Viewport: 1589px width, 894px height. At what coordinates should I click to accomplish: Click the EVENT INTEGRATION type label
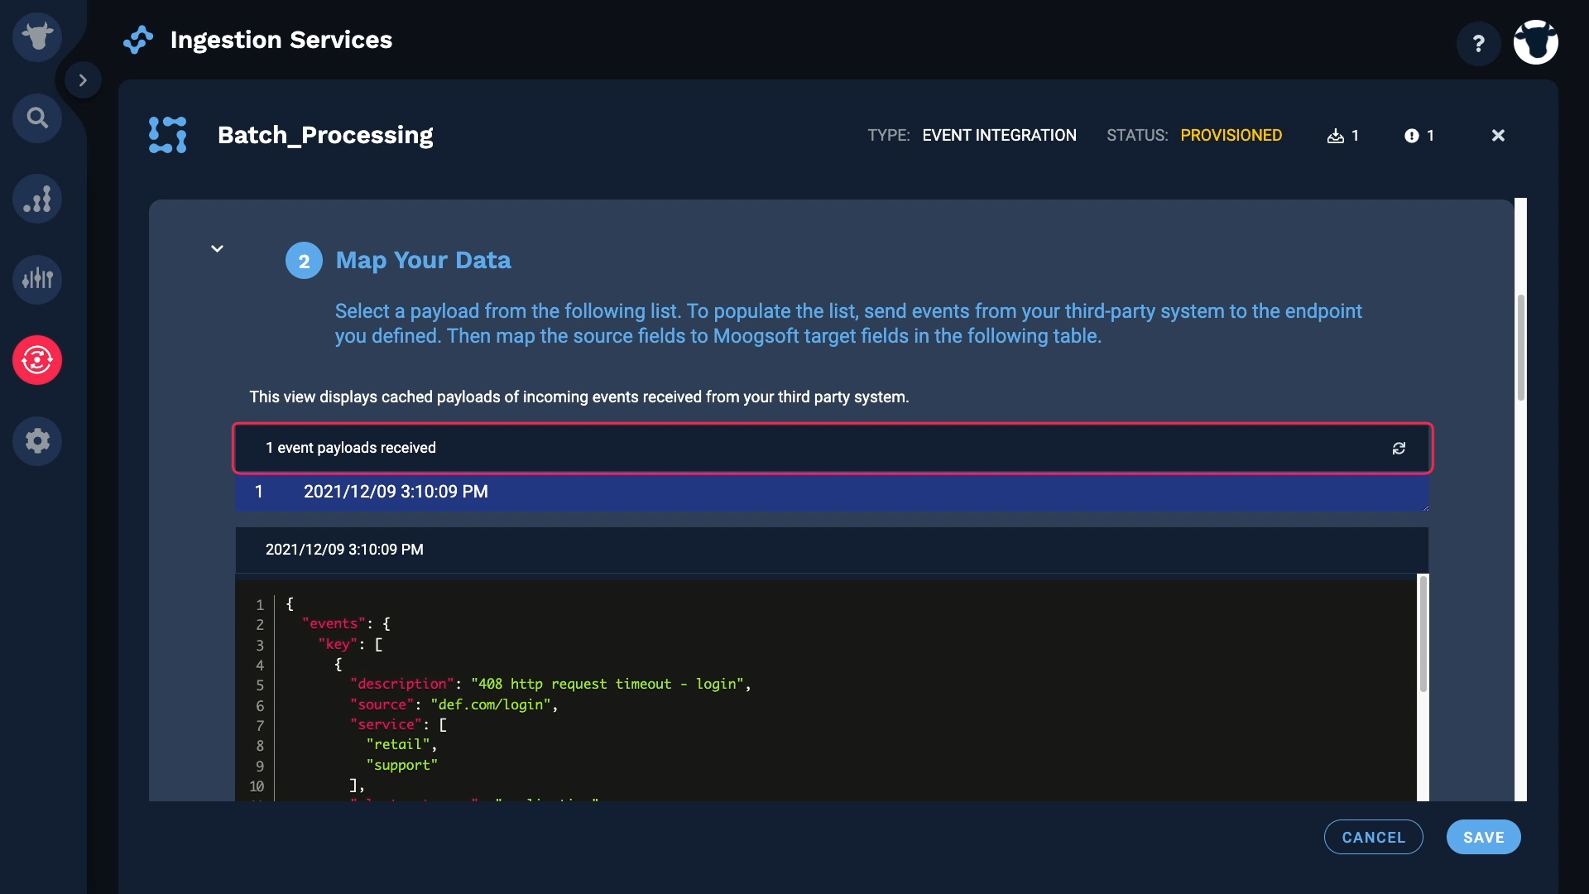pyautogui.click(x=999, y=135)
